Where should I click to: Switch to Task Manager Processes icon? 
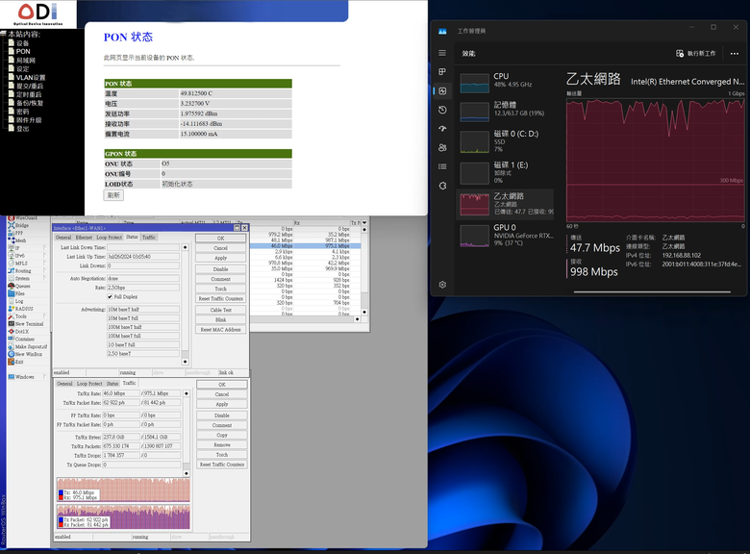[442, 72]
